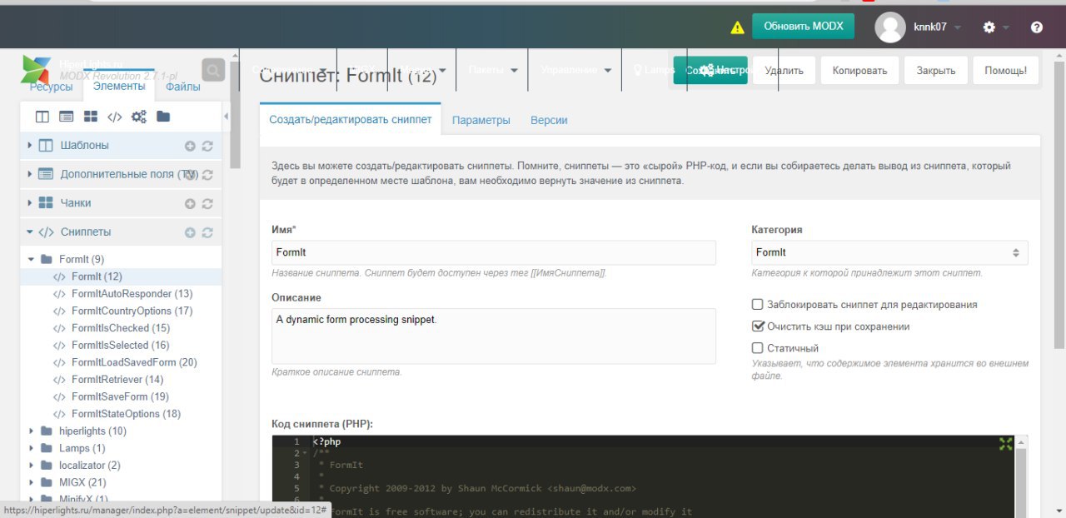Open FormItAutoResponder (13) snippet

click(132, 294)
